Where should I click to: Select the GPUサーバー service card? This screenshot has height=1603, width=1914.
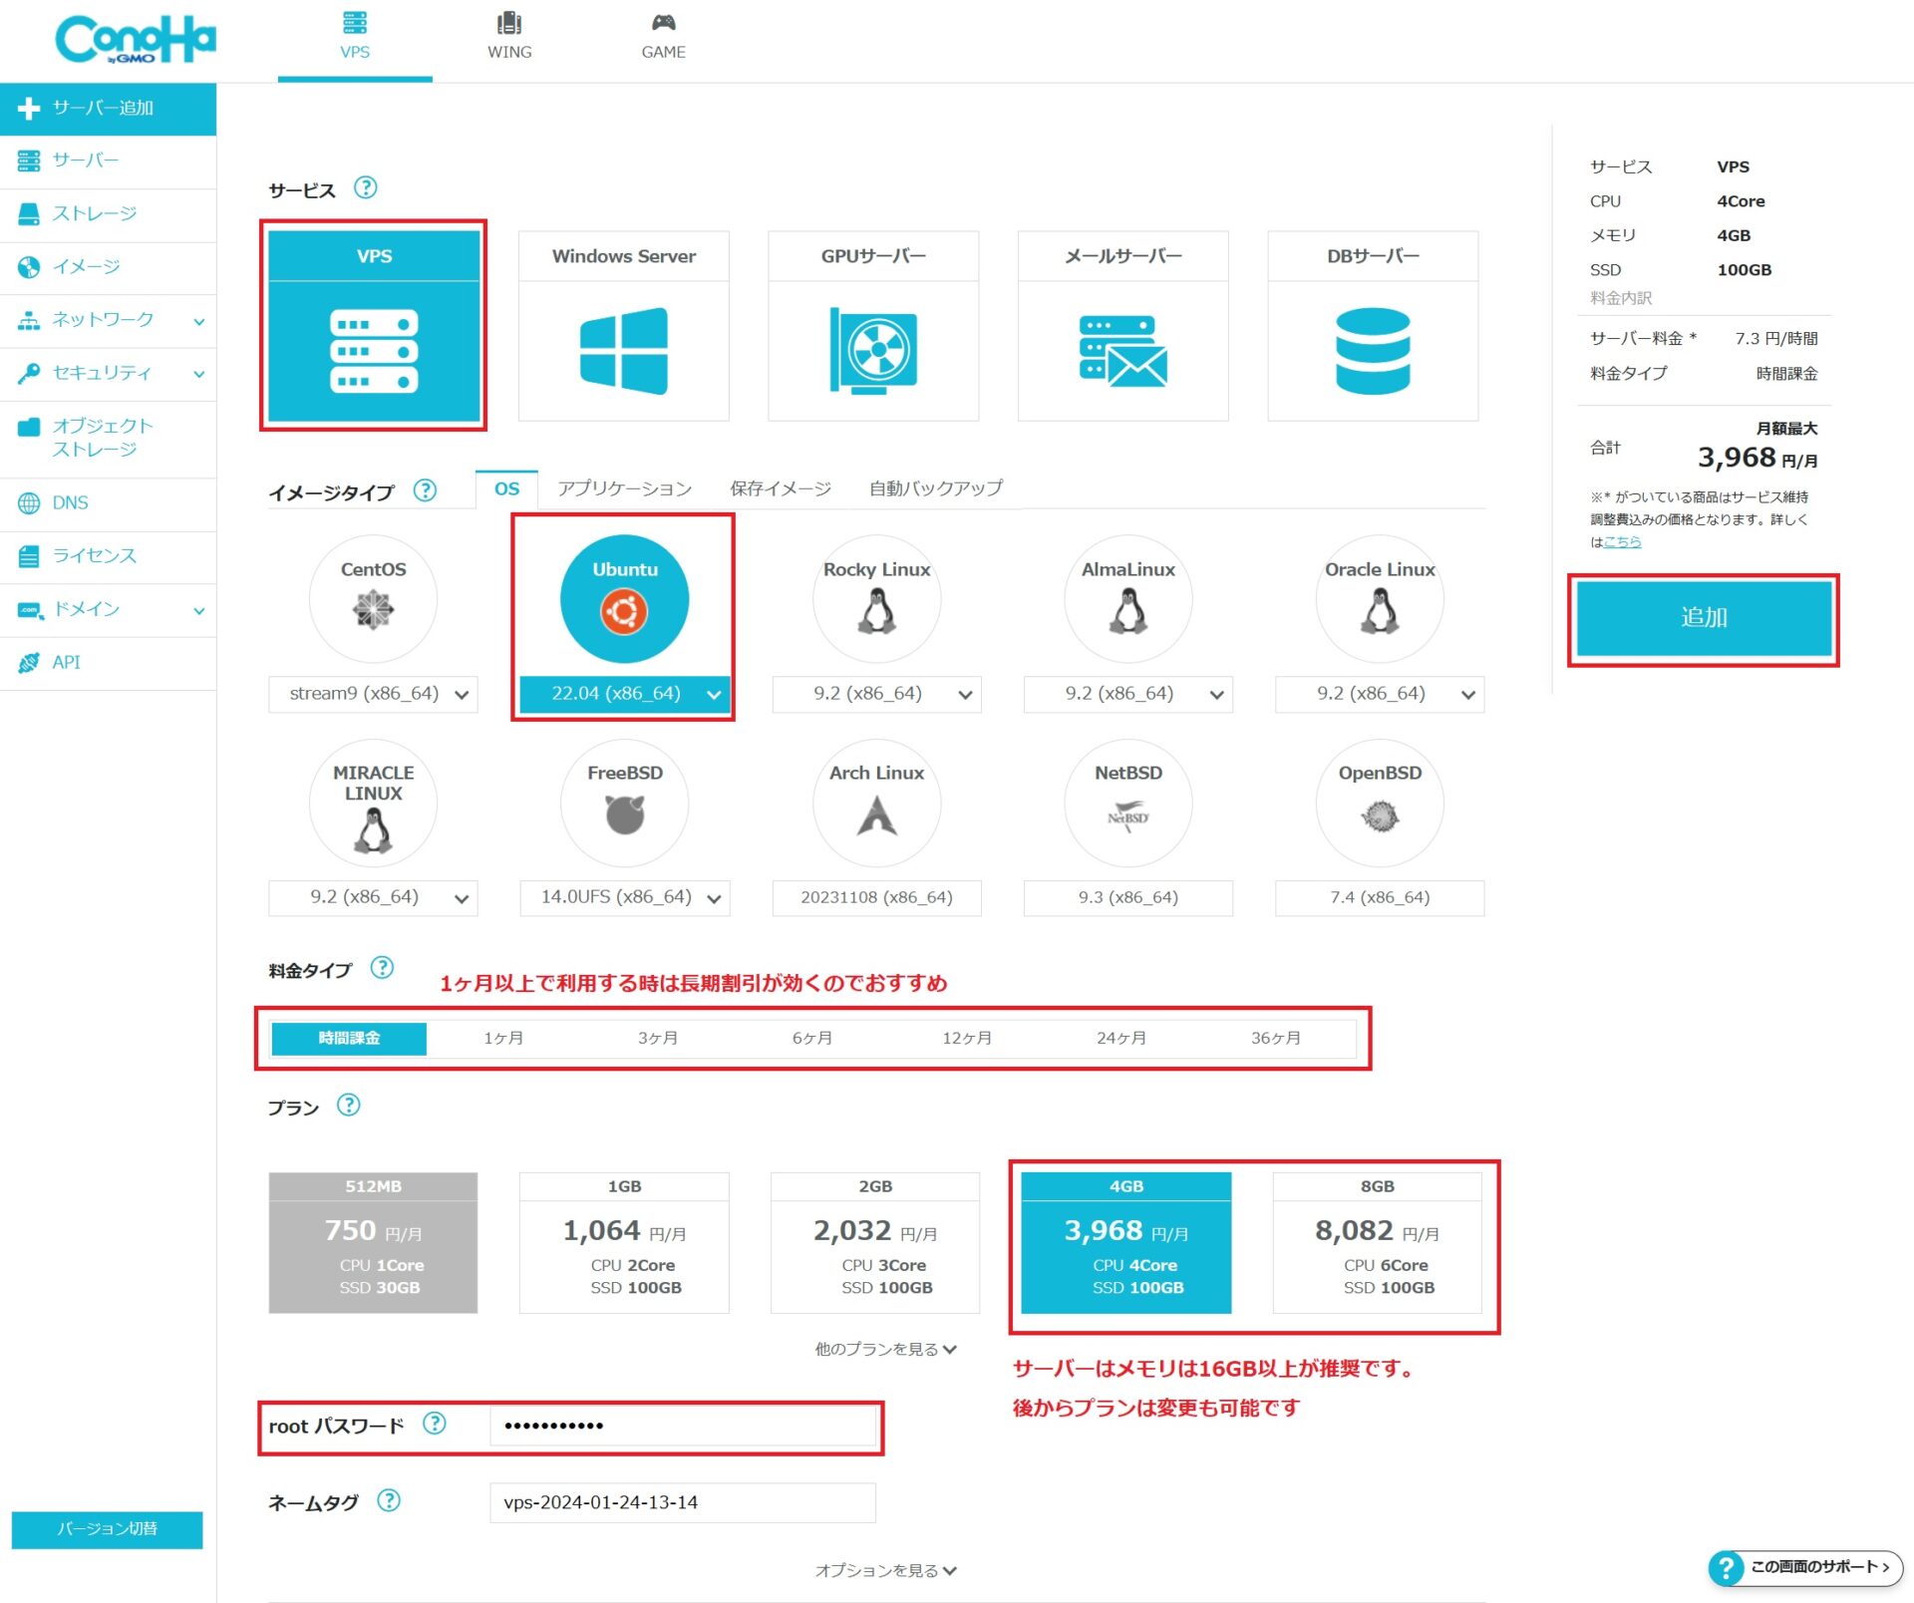click(873, 326)
